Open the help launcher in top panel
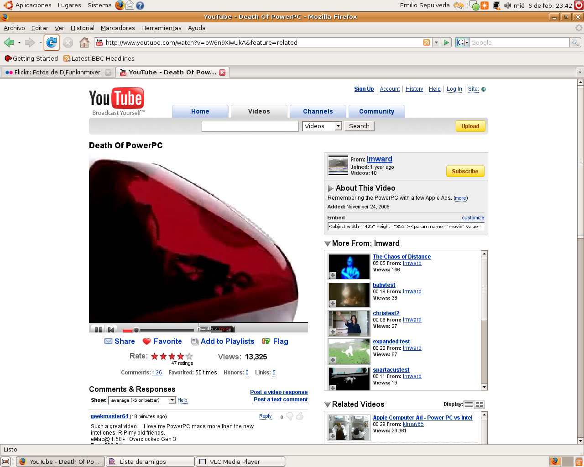The image size is (584, 467). pos(140,5)
